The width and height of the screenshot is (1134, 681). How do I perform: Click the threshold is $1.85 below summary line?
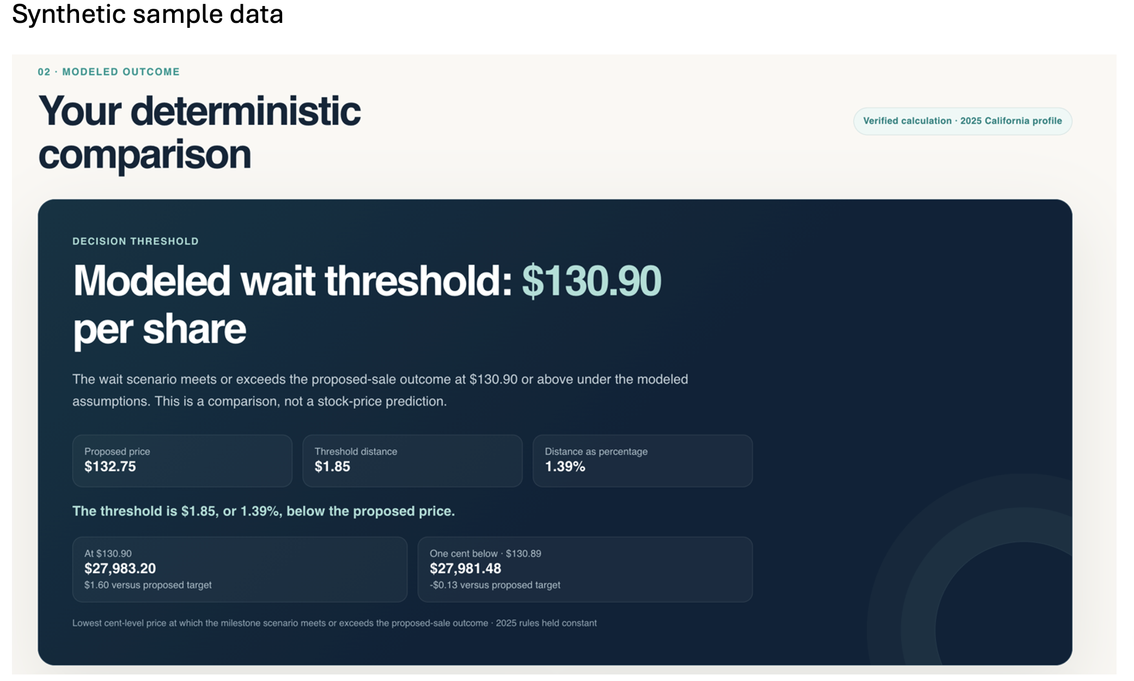(x=264, y=511)
